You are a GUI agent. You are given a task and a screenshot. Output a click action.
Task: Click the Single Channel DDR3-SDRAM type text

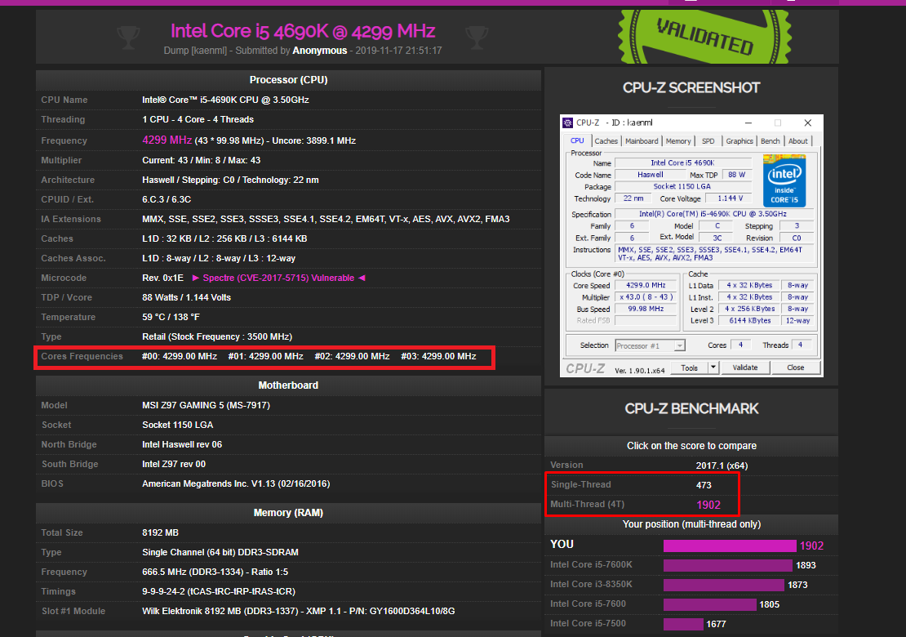coord(220,552)
